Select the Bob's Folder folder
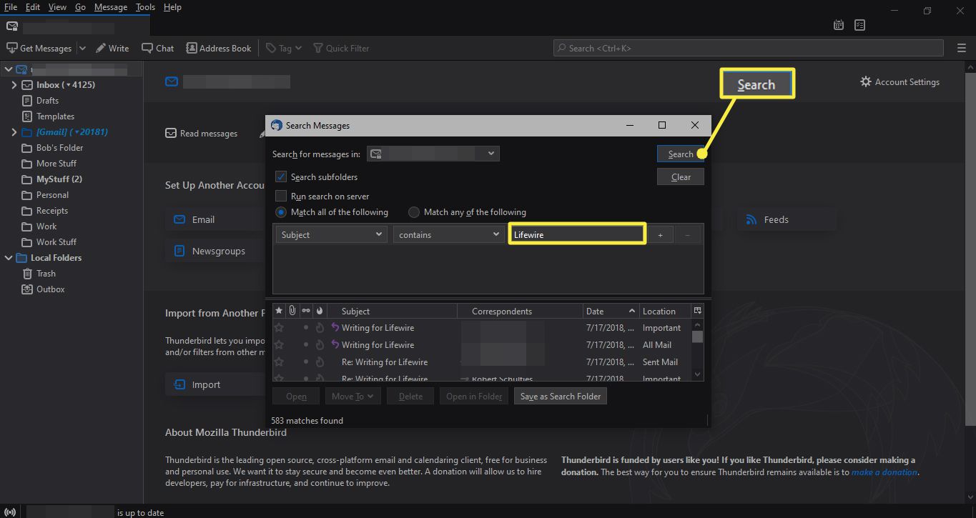Viewport: 976px width, 518px height. coord(60,148)
